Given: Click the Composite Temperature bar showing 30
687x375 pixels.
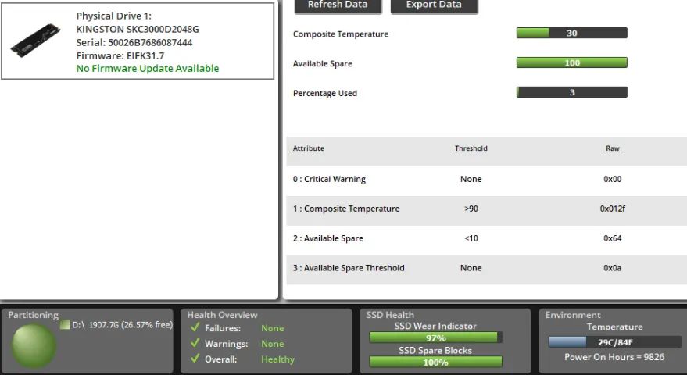Looking at the screenshot, I should click(x=572, y=34).
